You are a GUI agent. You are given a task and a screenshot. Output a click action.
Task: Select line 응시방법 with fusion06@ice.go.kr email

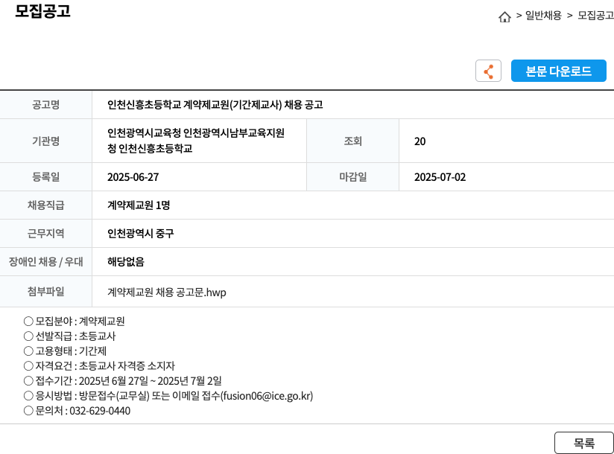coord(168,396)
